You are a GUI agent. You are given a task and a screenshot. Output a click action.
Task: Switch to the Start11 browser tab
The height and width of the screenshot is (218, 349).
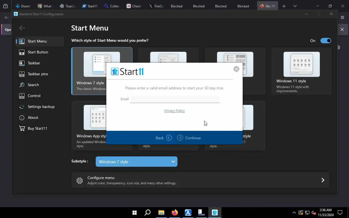coord(90,6)
